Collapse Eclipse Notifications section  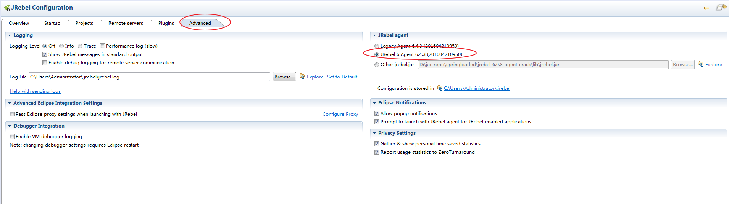click(x=374, y=103)
